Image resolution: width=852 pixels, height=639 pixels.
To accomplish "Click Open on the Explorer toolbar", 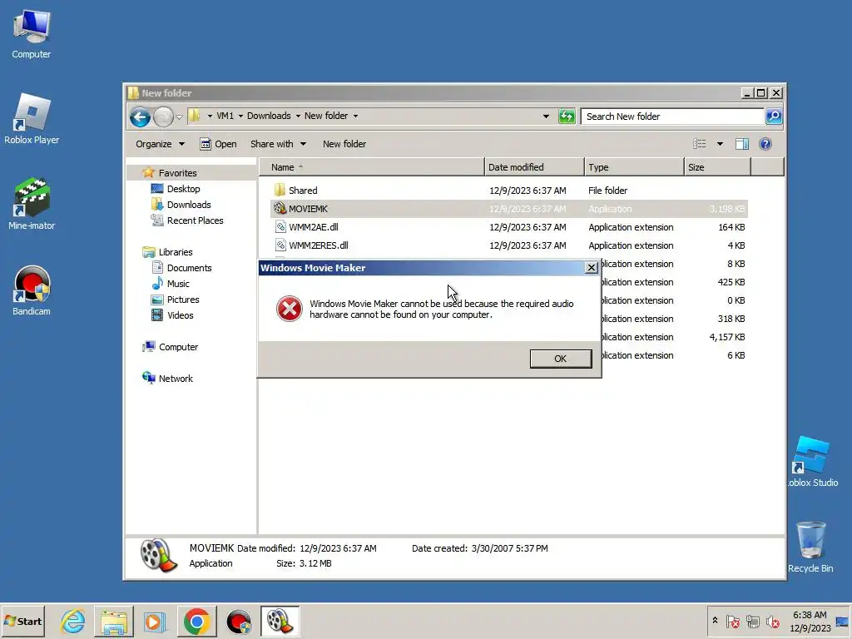I will point(219,144).
